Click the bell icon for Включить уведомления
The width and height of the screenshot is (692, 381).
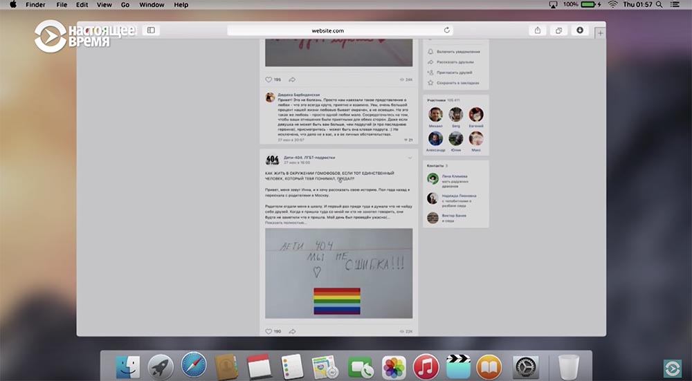[430, 52]
